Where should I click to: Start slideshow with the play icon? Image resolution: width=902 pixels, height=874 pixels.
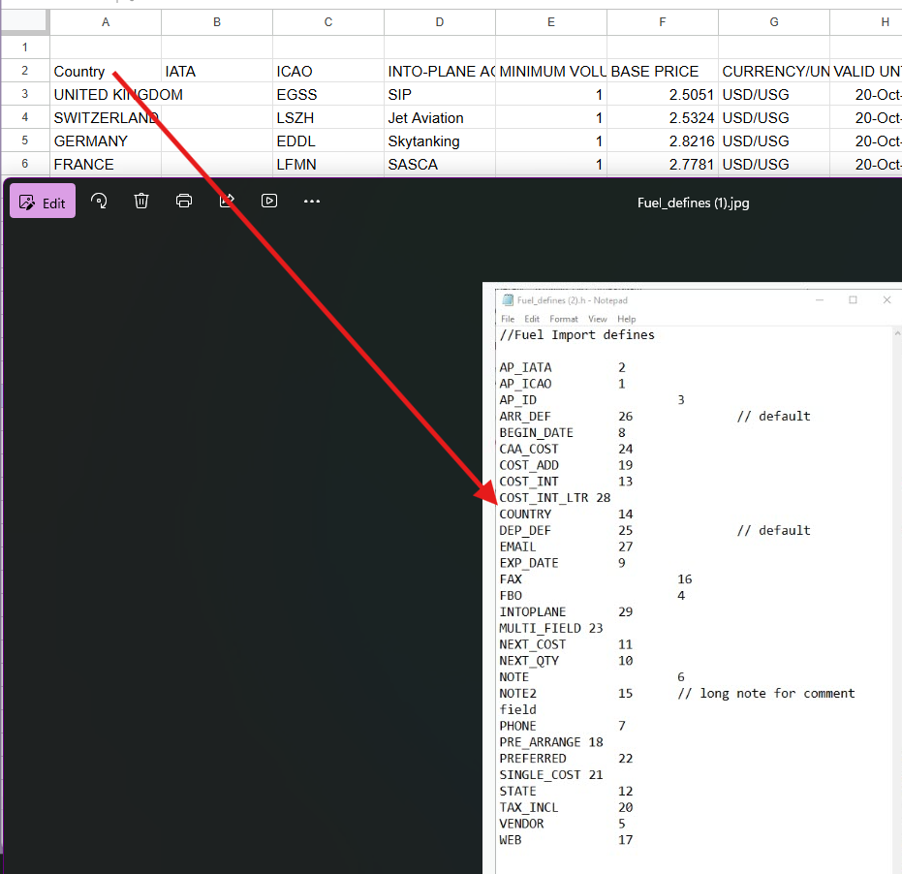click(269, 201)
